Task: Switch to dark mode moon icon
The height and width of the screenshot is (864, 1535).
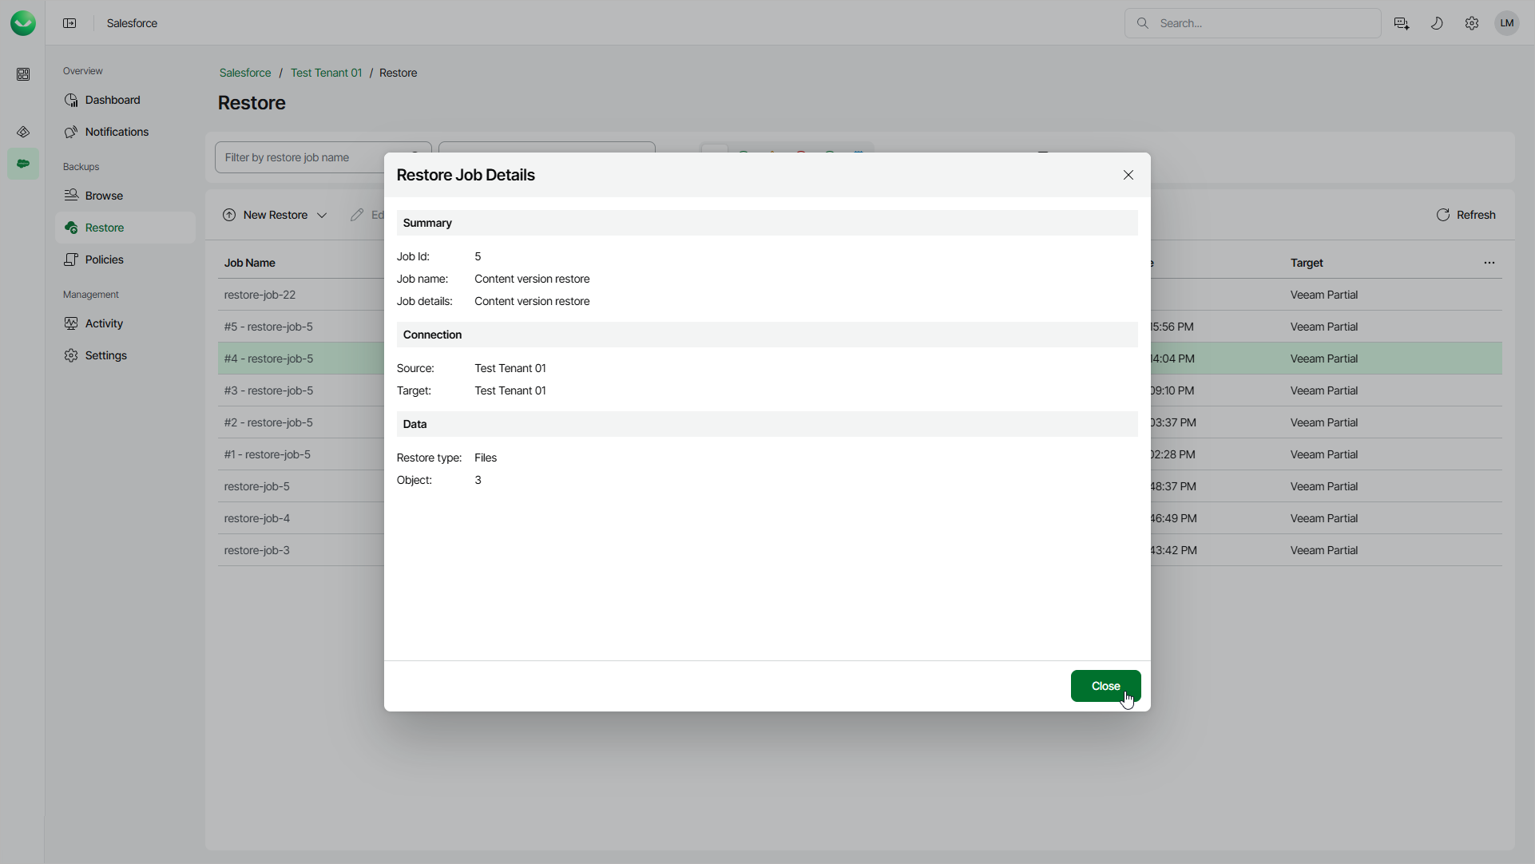Action: tap(1437, 23)
